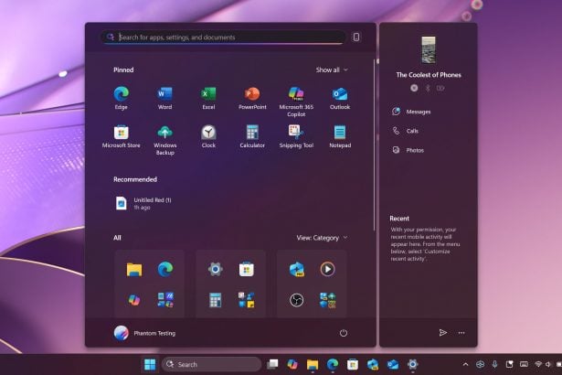
Task: Open Edge inside the first category folder
Action: click(x=165, y=269)
